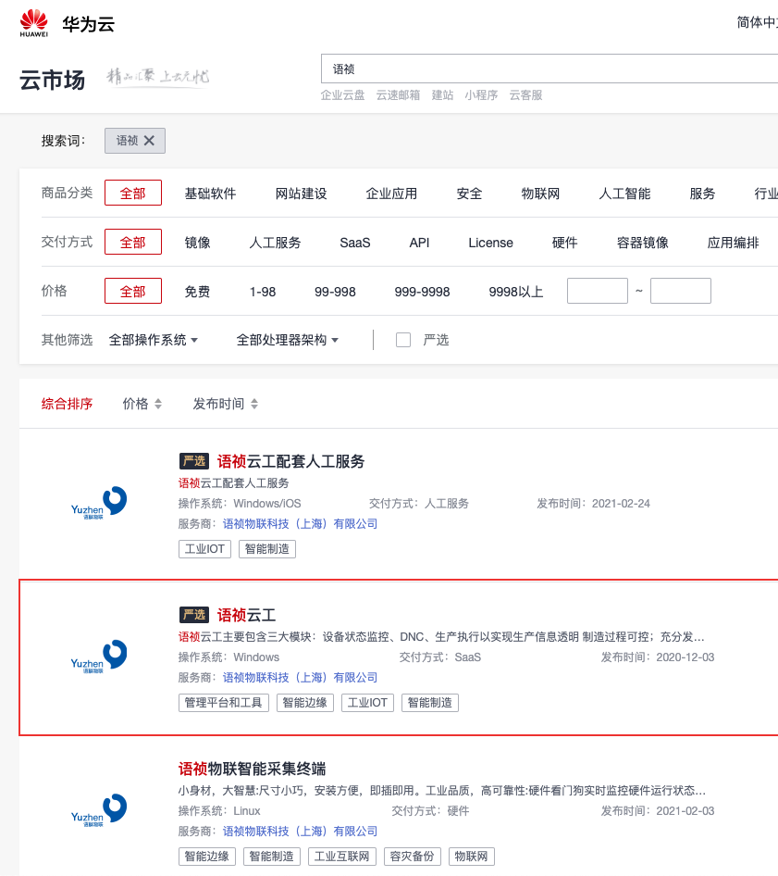The width and height of the screenshot is (778, 876).
Task: Click 工业互联网 tag
Action: [342, 857]
